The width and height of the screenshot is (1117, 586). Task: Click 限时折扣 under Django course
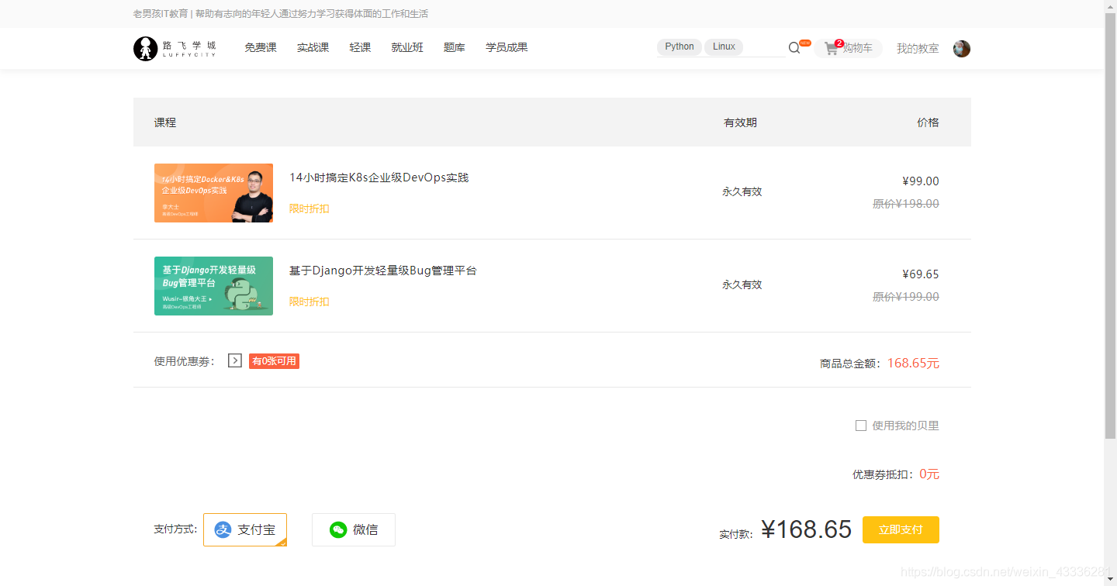coord(310,302)
